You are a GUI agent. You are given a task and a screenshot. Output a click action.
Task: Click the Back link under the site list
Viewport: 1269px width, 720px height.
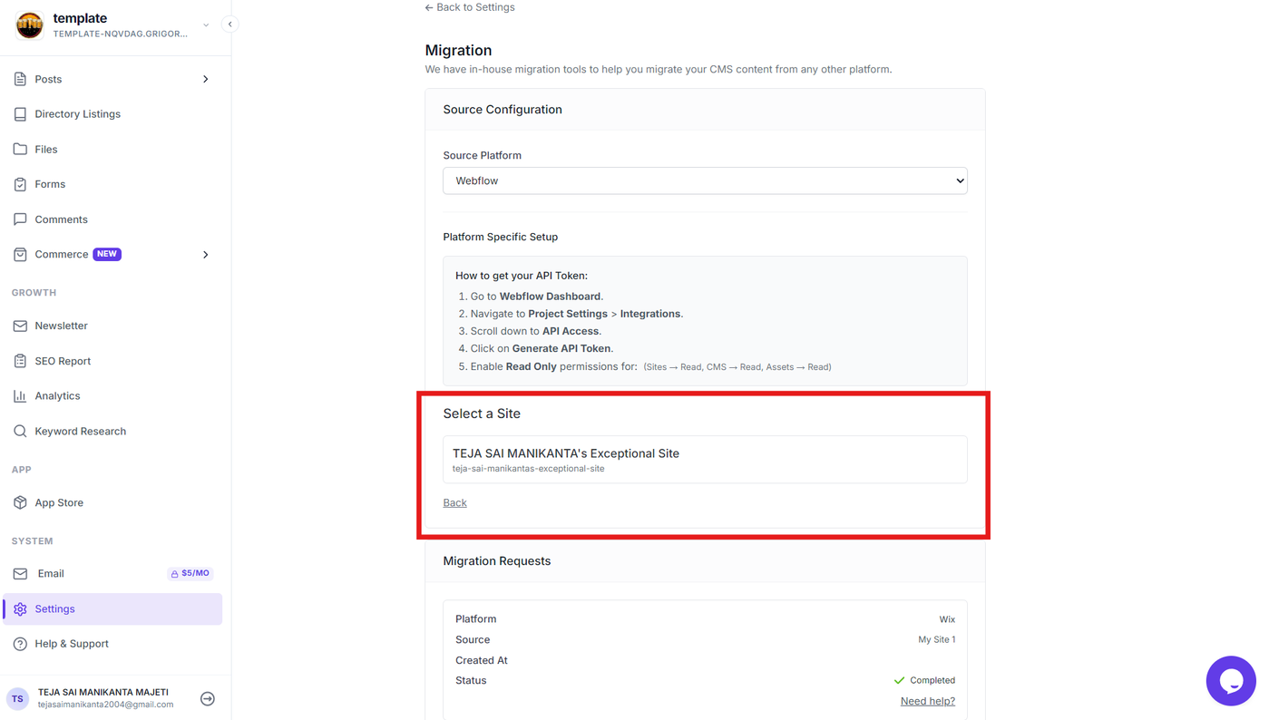(454, 502)
